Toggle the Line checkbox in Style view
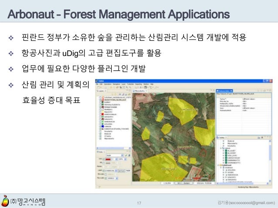The image size is (278, 208). tap(104, 159)
